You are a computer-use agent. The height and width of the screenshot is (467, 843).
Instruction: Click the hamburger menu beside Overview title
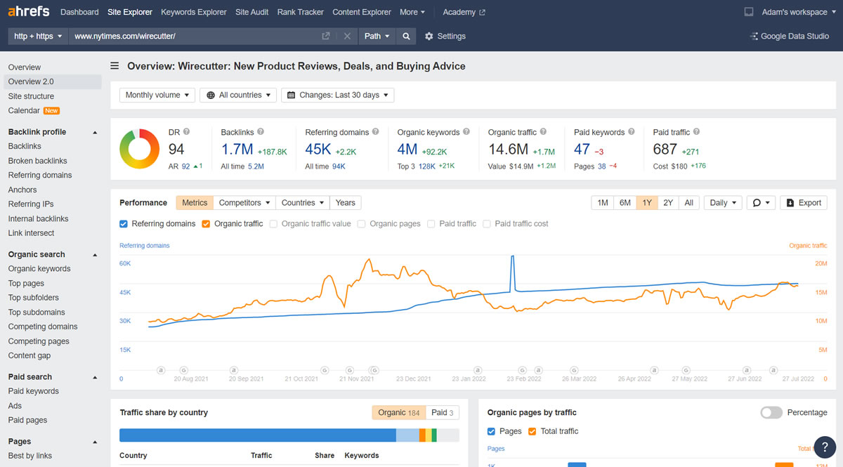115,66
